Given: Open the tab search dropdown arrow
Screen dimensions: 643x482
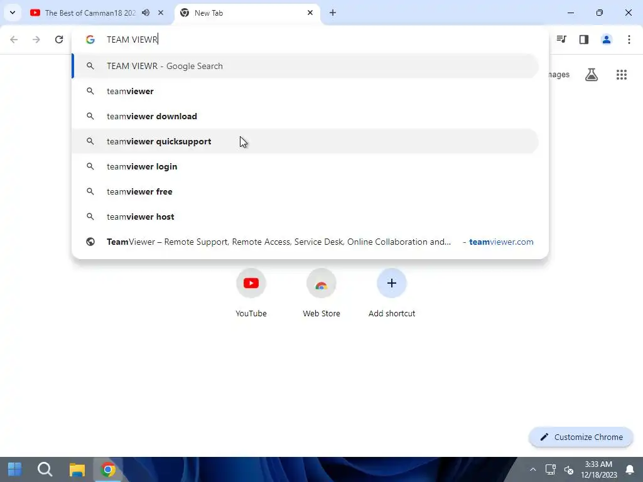Looking at the screenshot, I should click(x=13, y=13).
